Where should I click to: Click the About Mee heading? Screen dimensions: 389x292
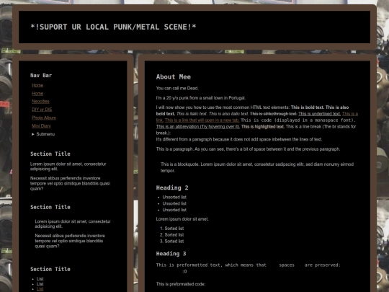(x=174, y=77)
